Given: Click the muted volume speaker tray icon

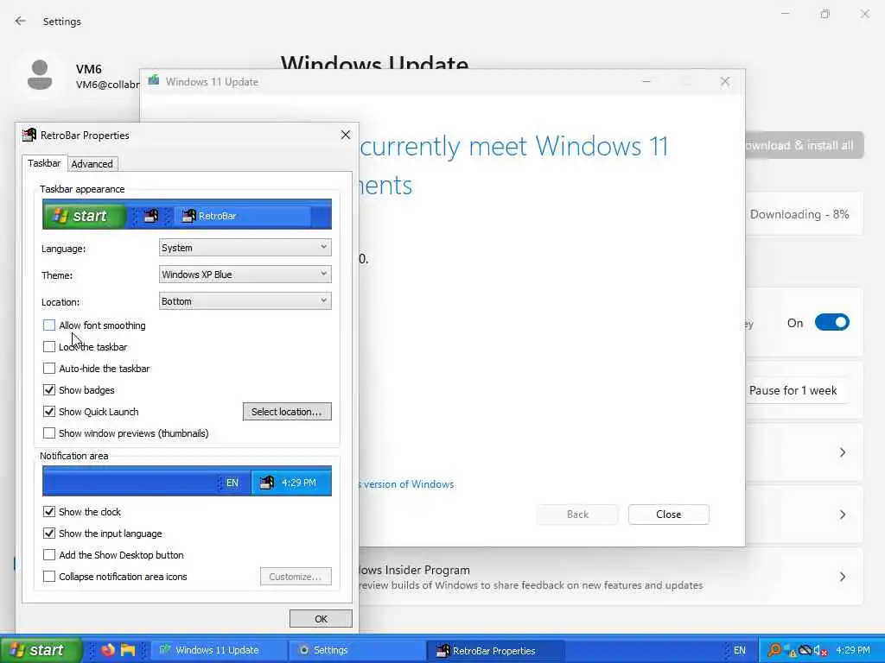Looking at the screenshot, I should 820,651.
